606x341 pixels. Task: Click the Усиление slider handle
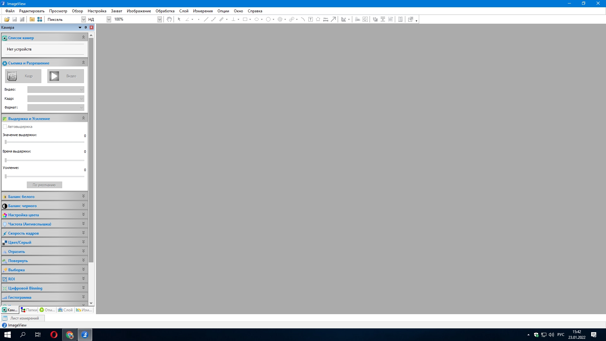tap(6, 176)
